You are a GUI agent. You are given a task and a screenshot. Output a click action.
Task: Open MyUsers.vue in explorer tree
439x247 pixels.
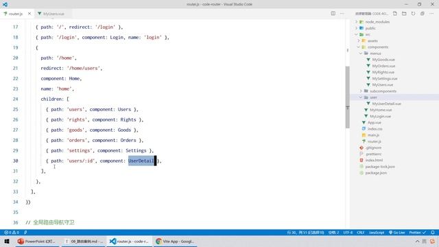click(383, 84)
